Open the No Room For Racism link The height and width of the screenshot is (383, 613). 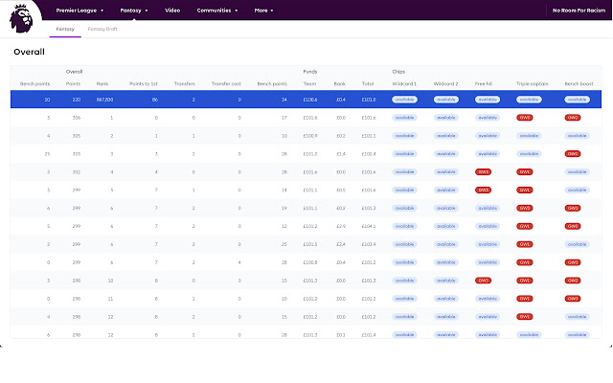578,11
